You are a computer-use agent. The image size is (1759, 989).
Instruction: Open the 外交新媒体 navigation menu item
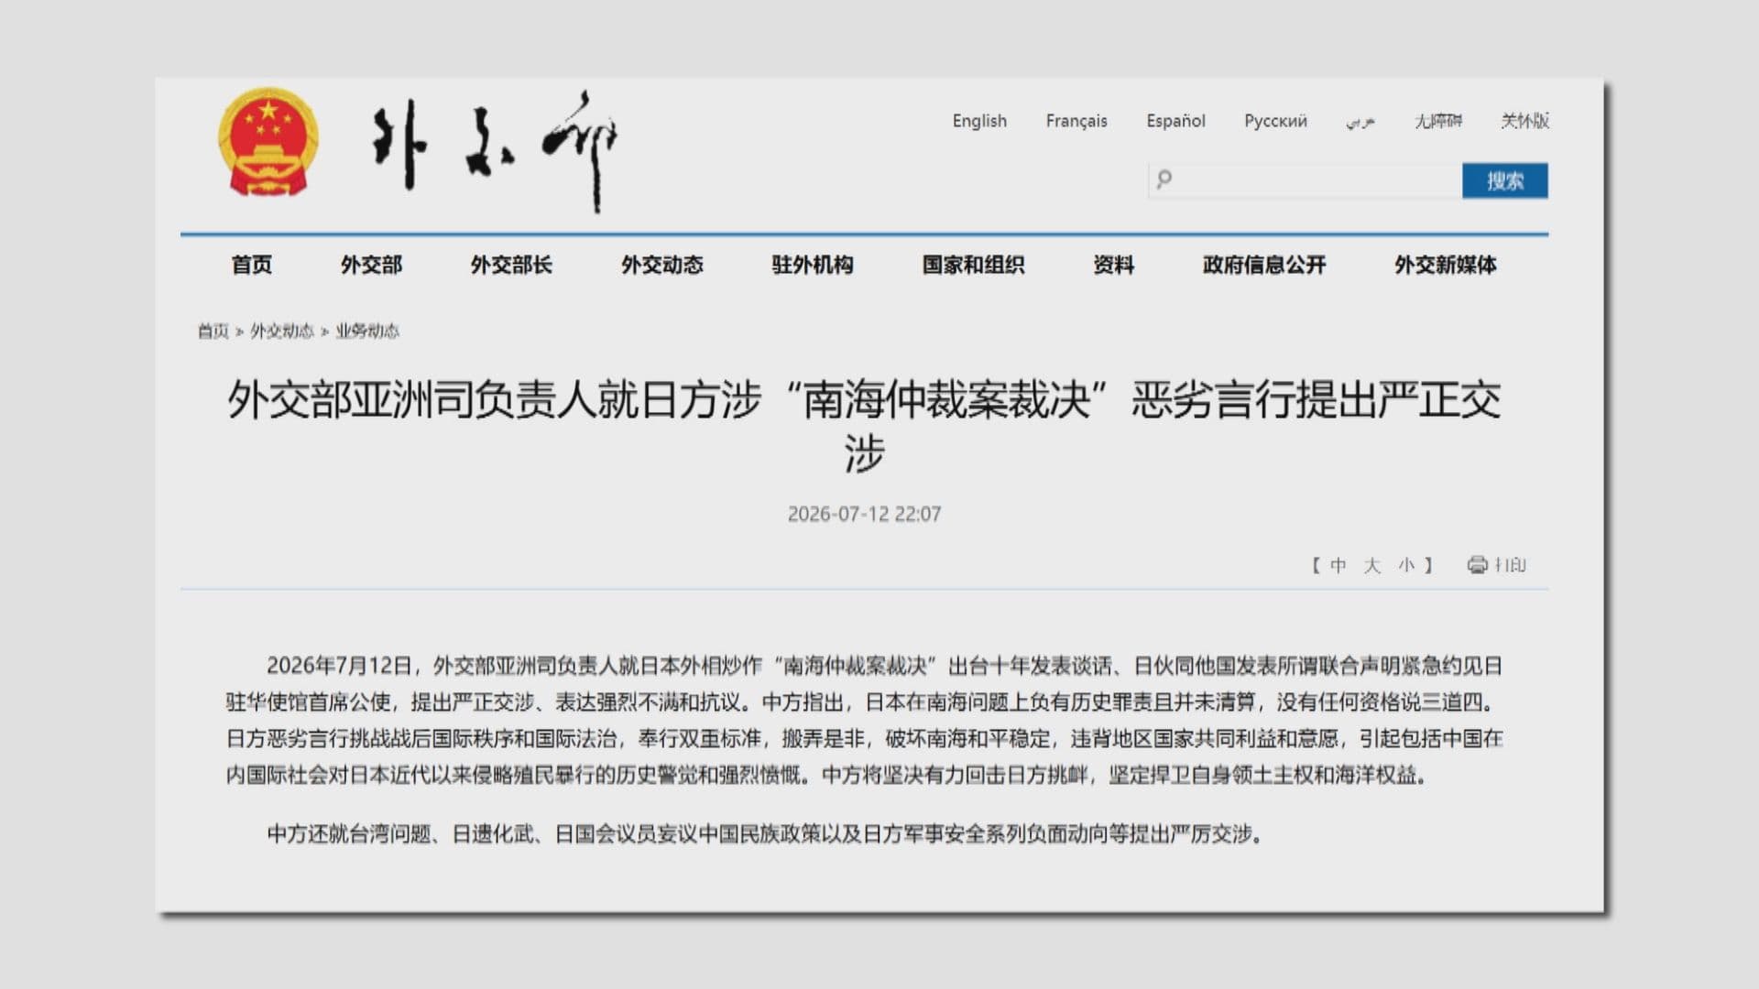coord(1446,265)
